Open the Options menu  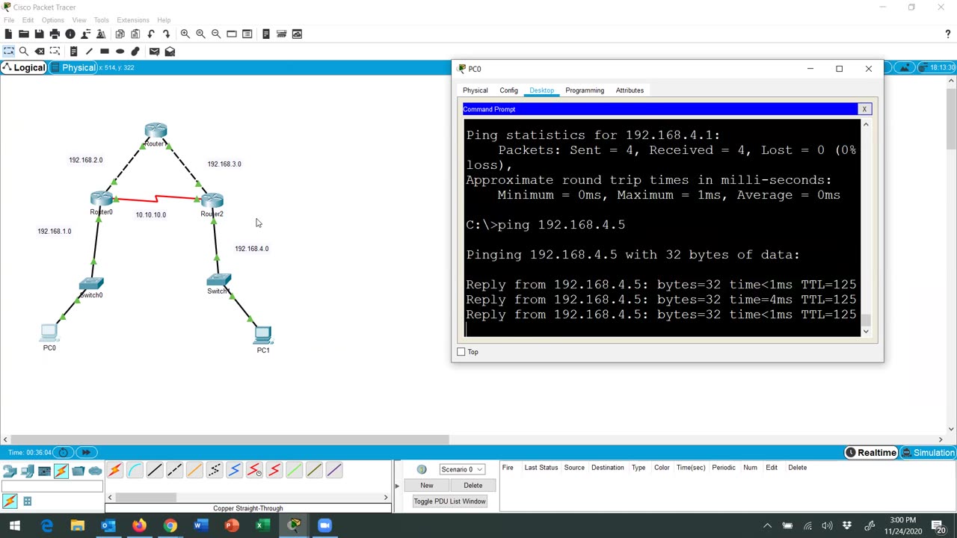[x=52, y=20]
